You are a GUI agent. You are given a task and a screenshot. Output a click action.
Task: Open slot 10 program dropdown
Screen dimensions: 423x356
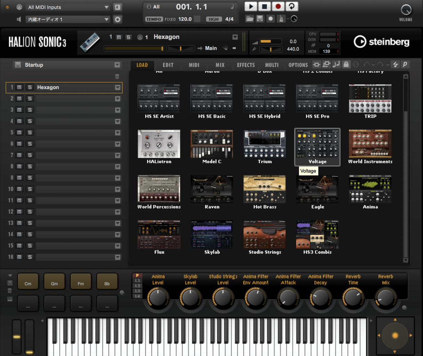point(117,189)
